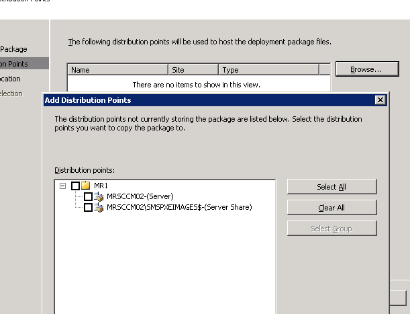Screen dimensions: 410x314
Task: Close the Add Distribution Points dialog
Action: click(380, 100)
